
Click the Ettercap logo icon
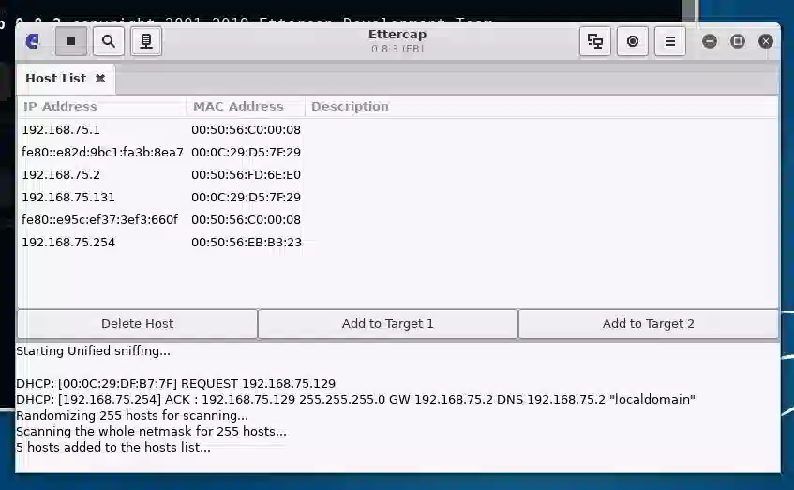(33, 41)
